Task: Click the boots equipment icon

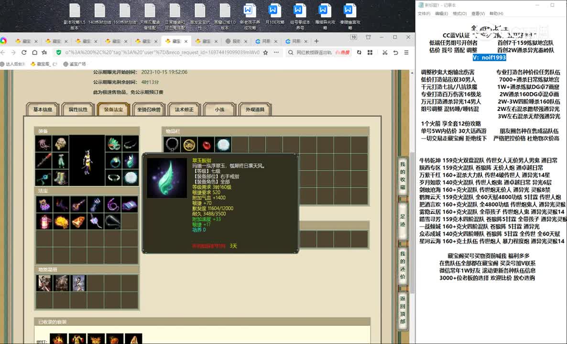Action: click(60, 177)
